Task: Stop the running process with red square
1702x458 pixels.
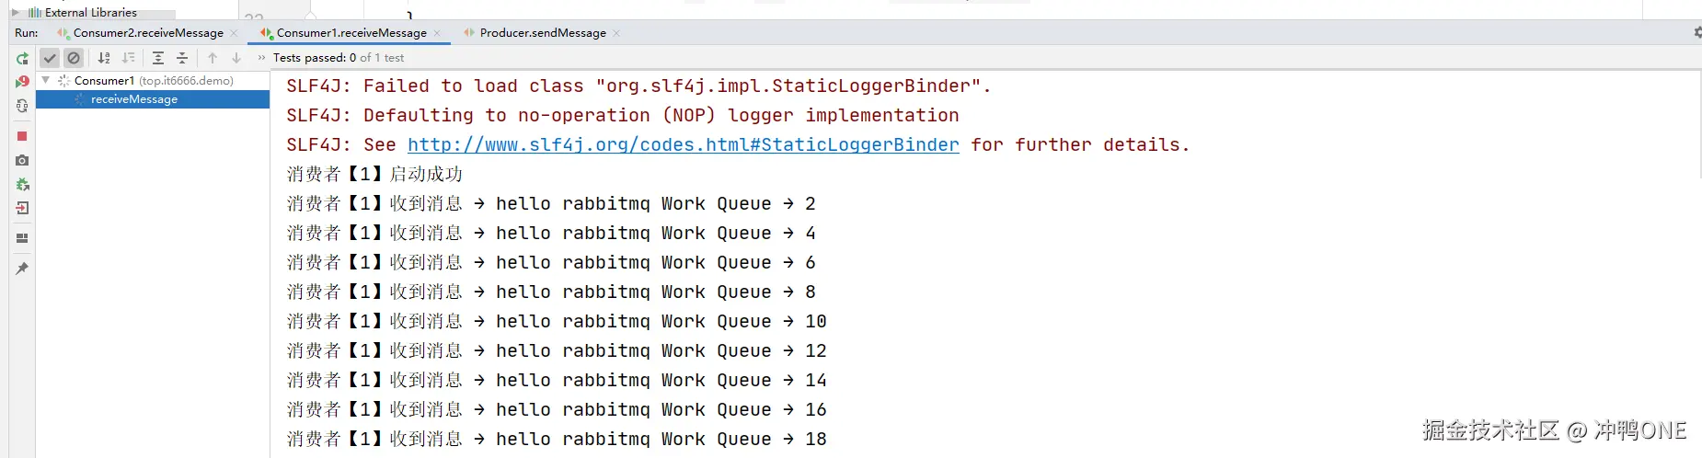Action: 22,136
